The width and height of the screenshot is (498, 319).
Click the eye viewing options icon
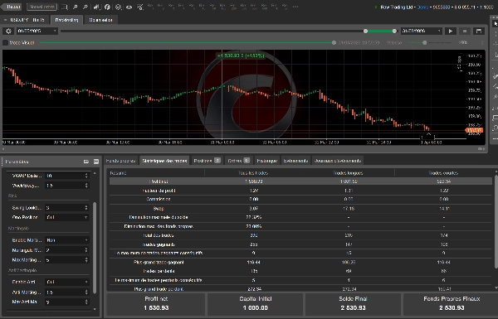pos(129,7)
